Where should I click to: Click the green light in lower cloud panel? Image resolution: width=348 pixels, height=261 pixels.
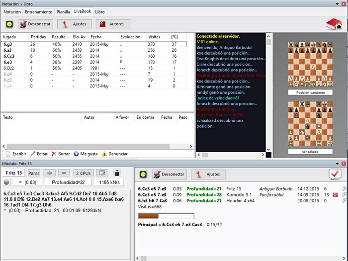[143, 174]
